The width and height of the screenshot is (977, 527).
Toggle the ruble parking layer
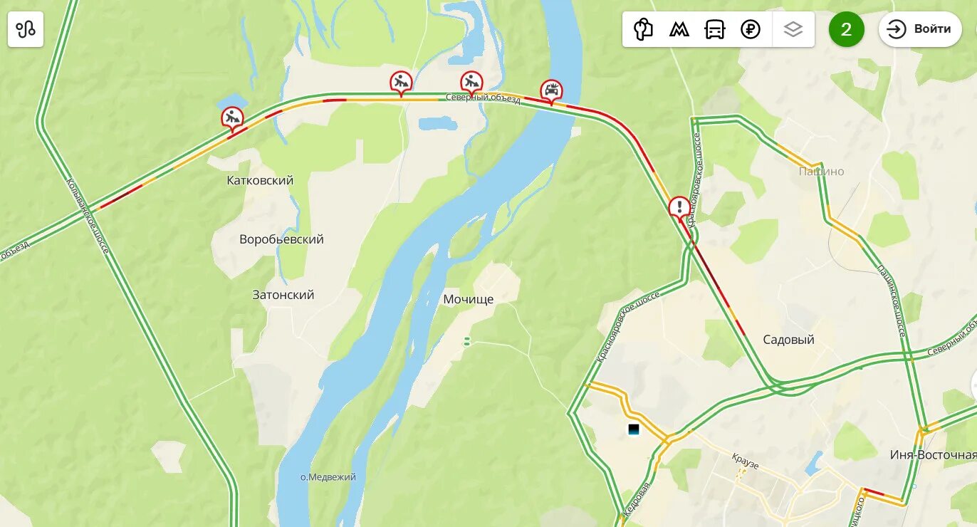pyautogui.click(x=751, y=29)
